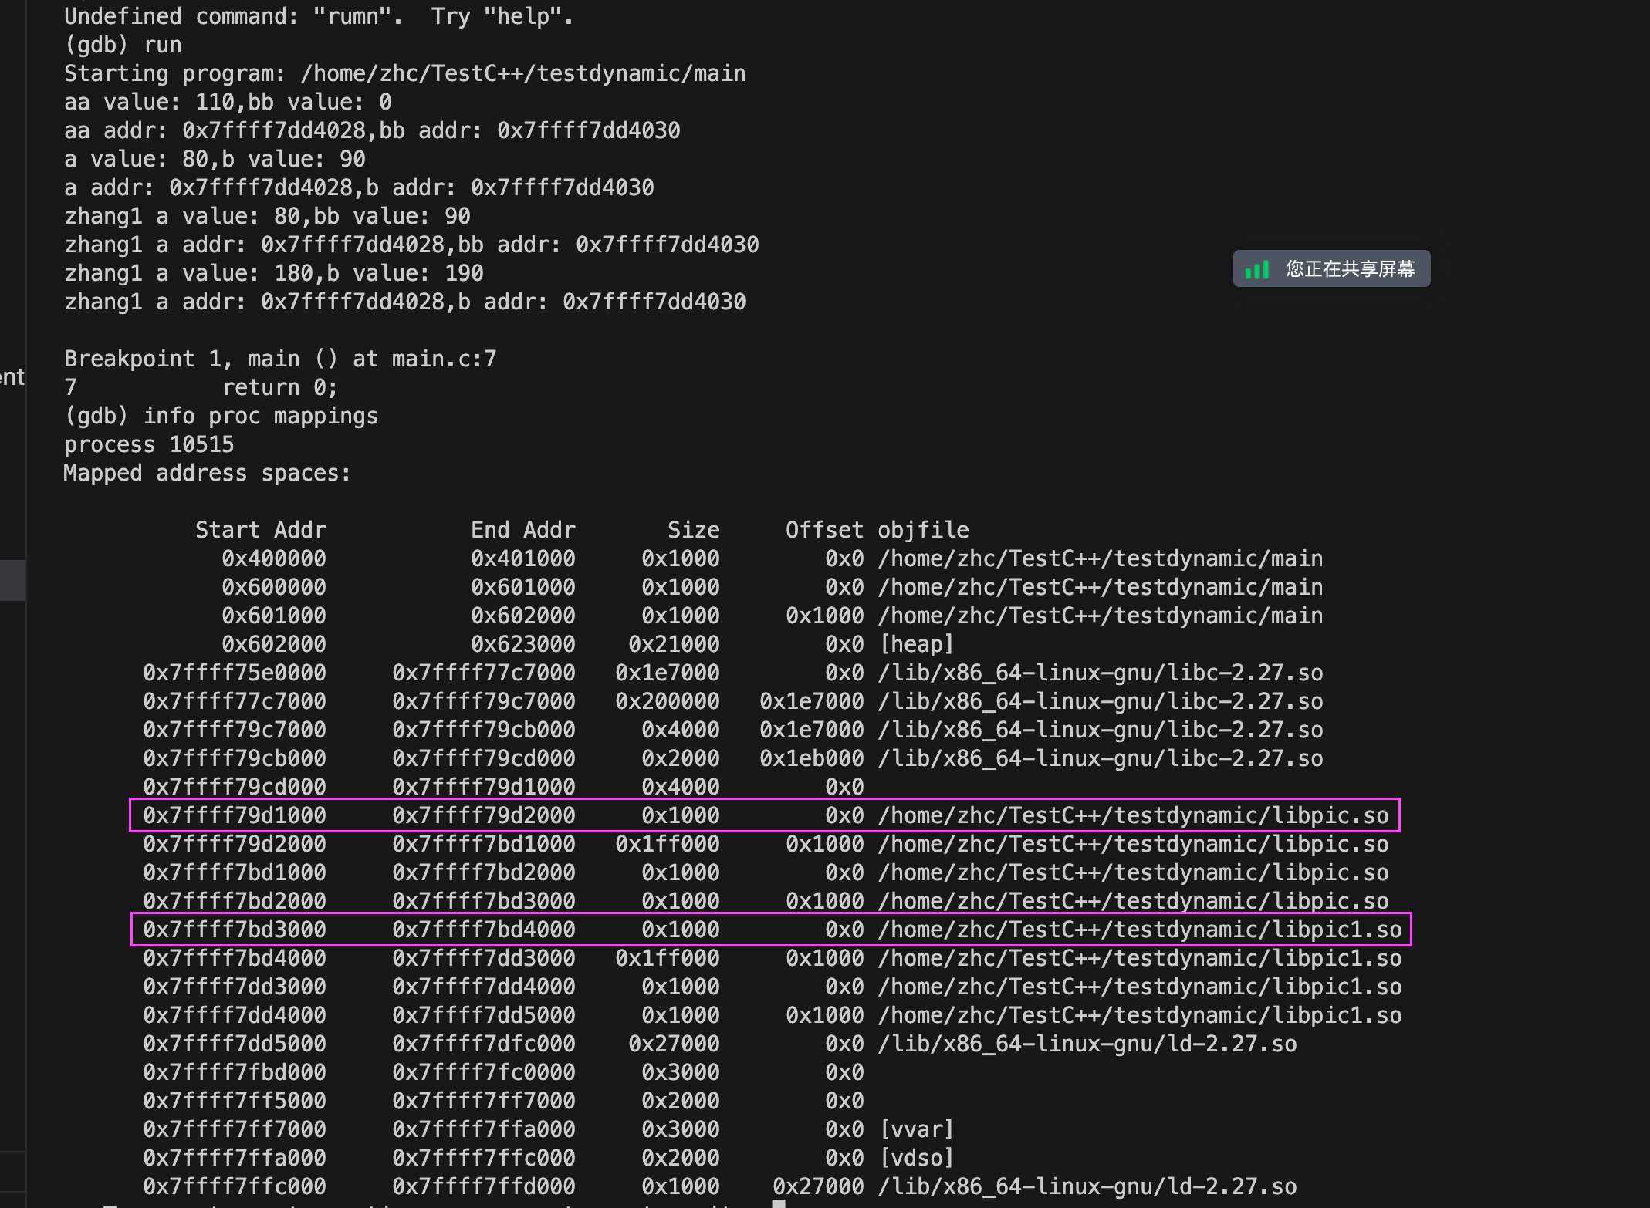Viewport: 1650px width, 1208px height.
Task: Click the 'Starting program' path line
Action: click(x=404, y=74)
